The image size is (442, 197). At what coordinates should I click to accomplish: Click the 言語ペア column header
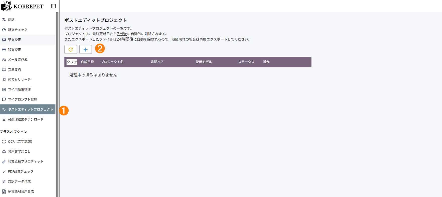click(157, 62)
